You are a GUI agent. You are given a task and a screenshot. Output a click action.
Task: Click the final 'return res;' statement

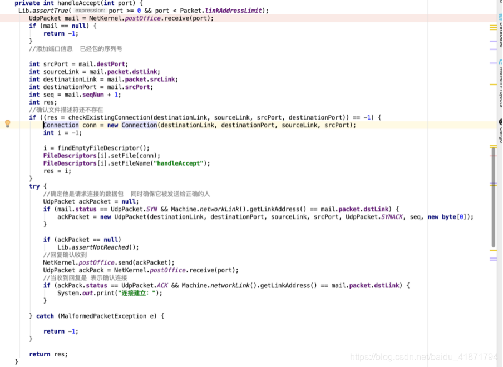48,354
